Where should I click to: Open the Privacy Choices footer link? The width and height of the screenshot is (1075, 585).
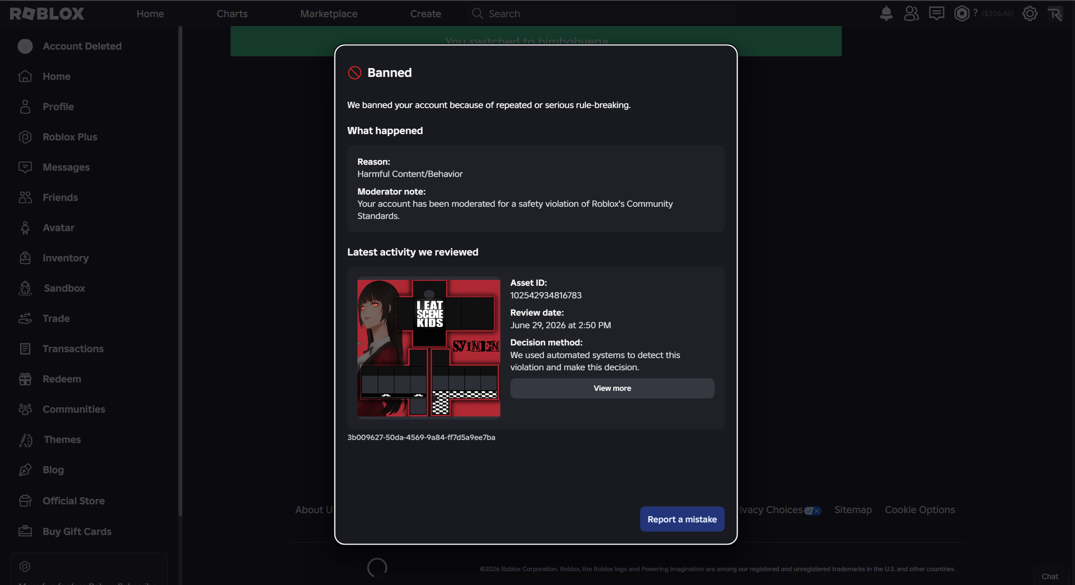coord(779,510)
